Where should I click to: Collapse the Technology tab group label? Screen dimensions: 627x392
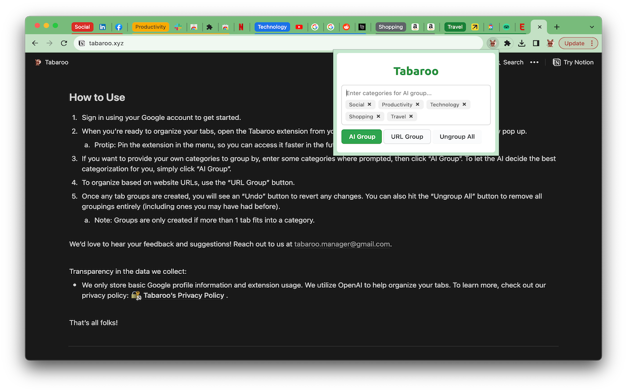pos(272,27)
